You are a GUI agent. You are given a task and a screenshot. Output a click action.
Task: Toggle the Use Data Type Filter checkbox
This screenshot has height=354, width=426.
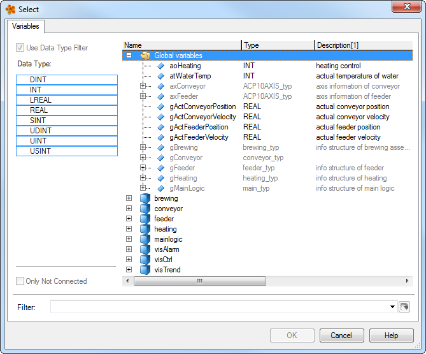(x=20, y=48)
